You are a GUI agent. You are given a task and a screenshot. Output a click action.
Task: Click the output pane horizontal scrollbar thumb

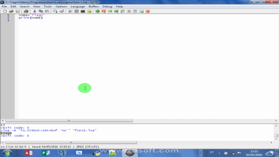coord(71,143)
